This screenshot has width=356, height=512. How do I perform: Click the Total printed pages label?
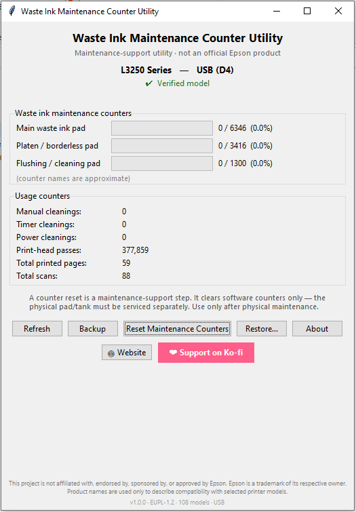click(x=52, y=263)
